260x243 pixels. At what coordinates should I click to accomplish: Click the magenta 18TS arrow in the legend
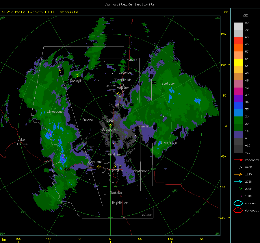pyautogui.click(x=238, y=196)
